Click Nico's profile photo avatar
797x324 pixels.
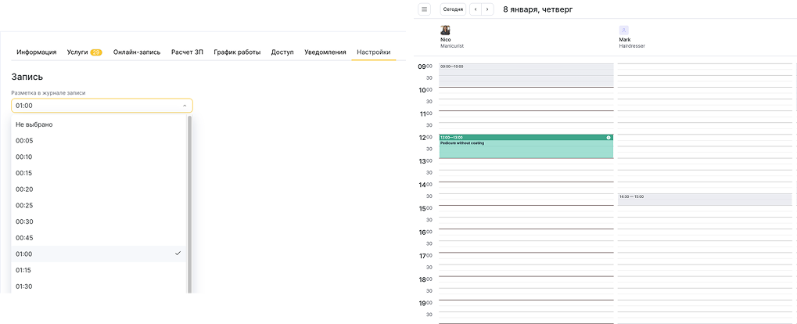click(445, 30)
